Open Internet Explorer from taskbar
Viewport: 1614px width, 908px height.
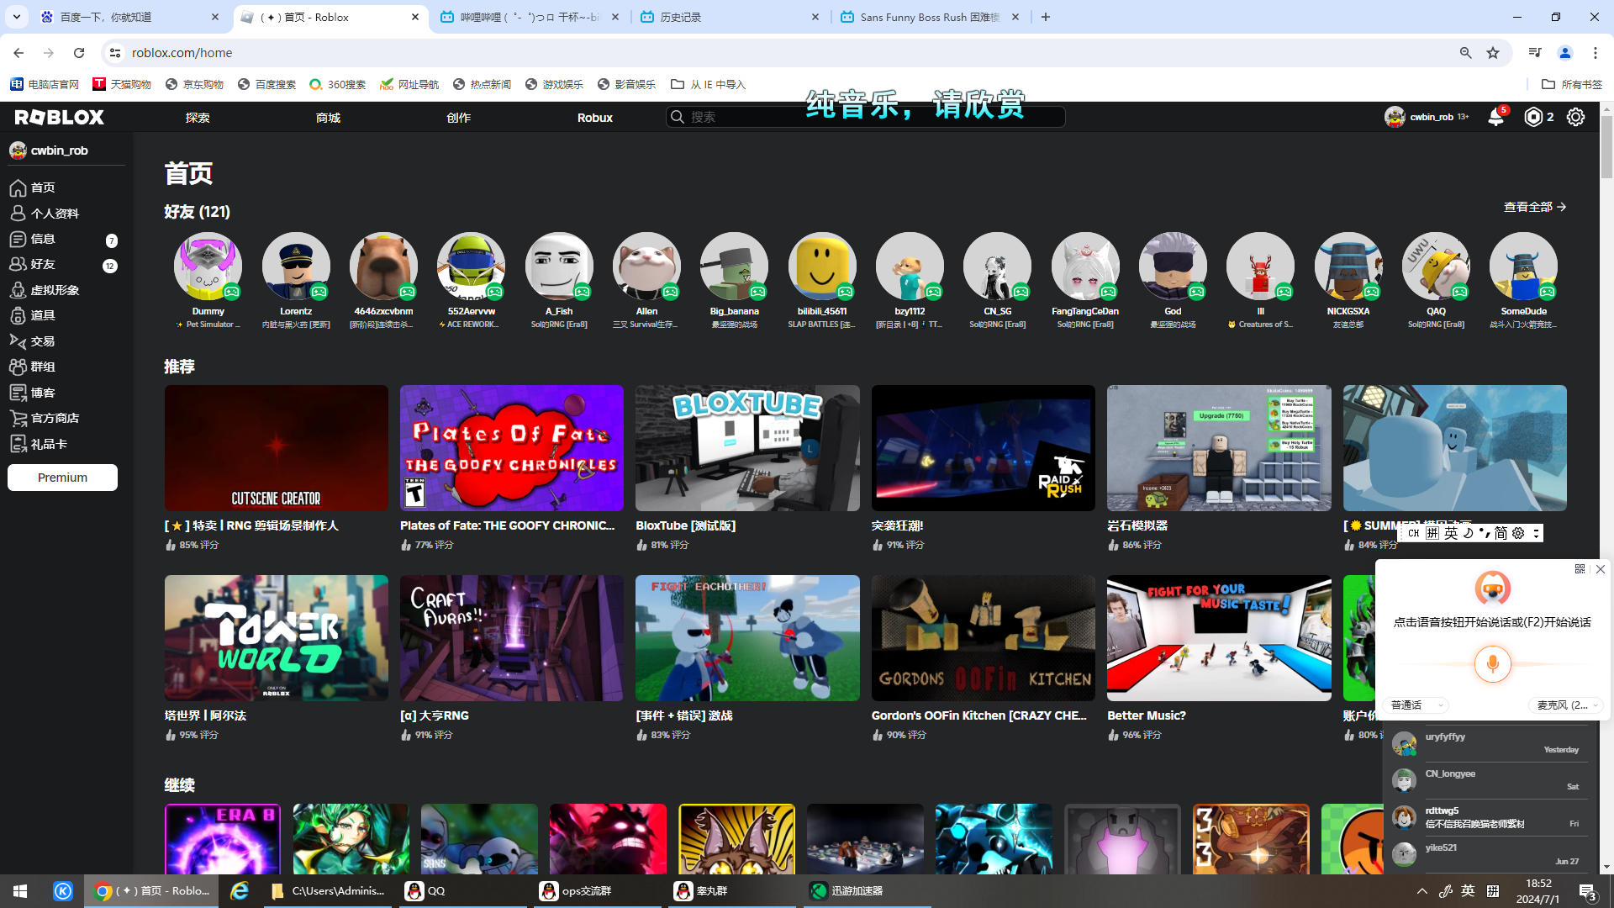[x=240, y=891]
